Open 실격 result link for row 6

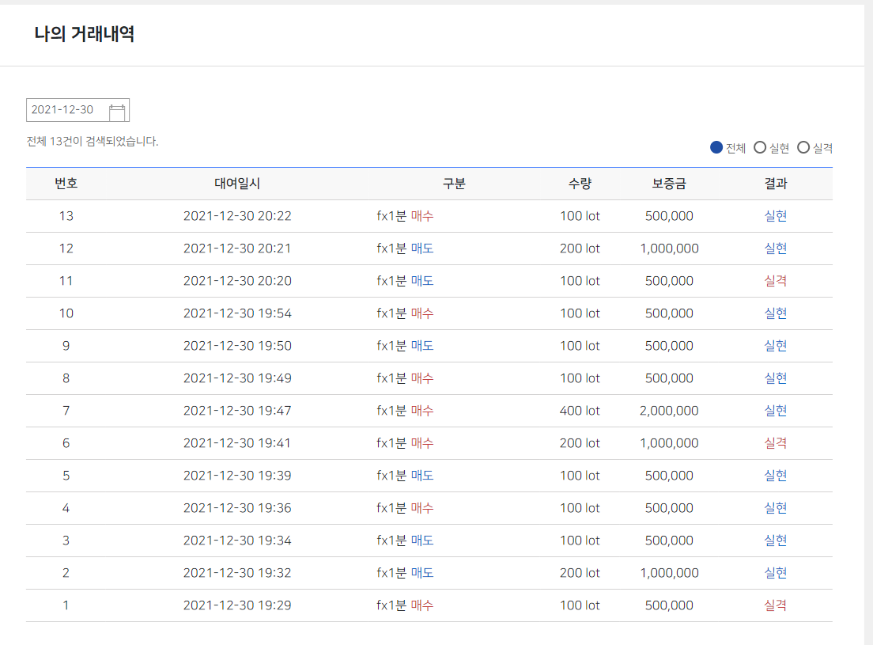click(x=776, y=443)
